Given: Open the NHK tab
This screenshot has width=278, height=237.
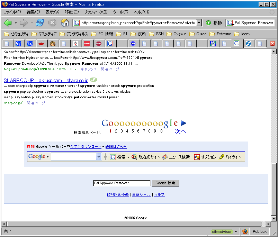Looking at the screenshot, I should coord(87,44).
